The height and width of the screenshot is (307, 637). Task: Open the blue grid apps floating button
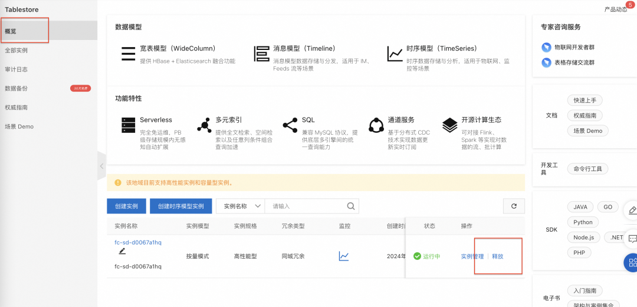(631, 262)
